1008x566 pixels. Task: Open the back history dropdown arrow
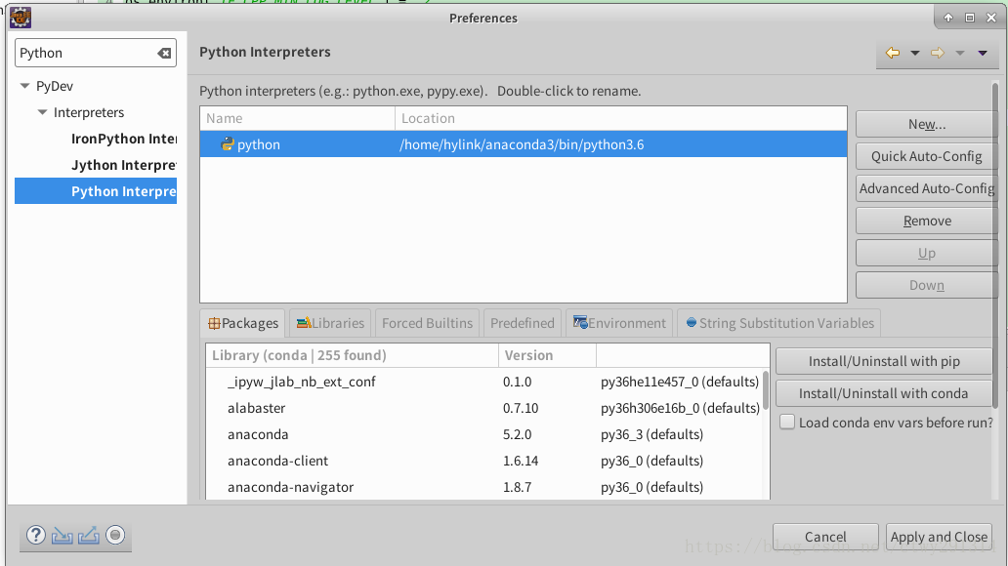tap(915, 54)
